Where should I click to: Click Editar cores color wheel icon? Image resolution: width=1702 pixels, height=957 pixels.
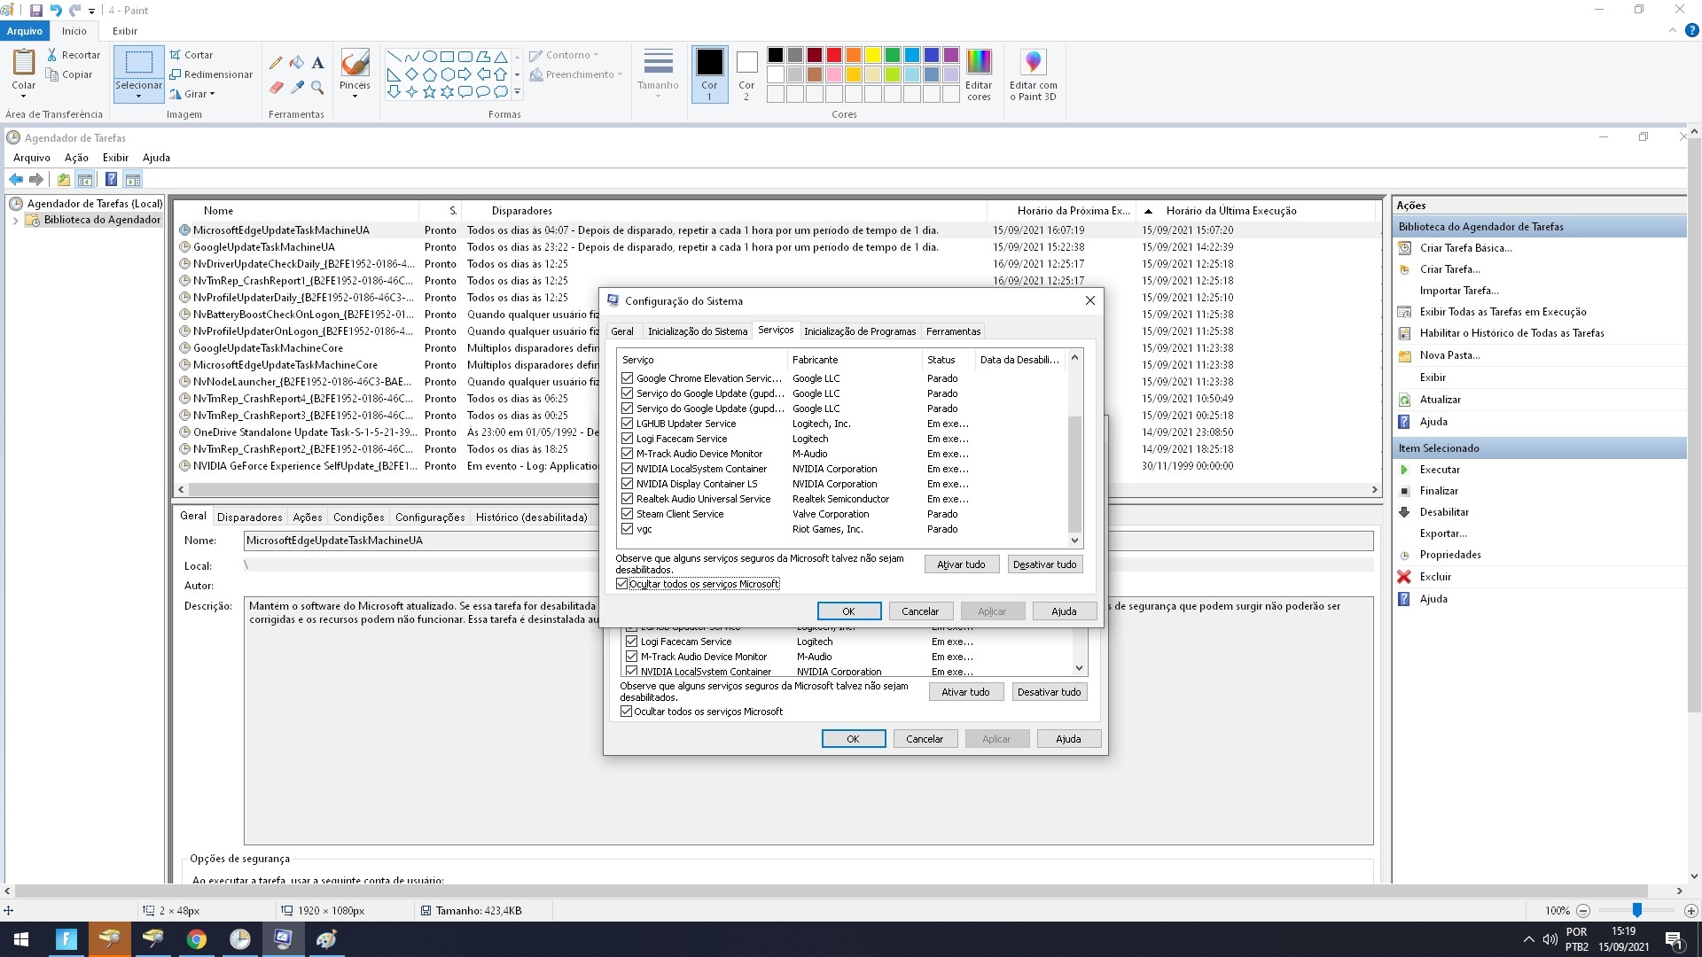click(979, 63)
